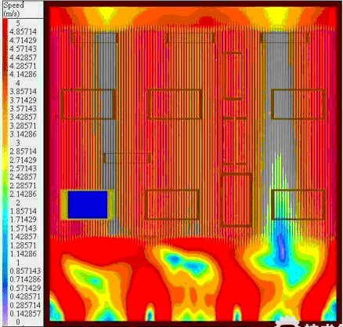Image resolution: width=343 pixels, height=327 pixels.
Task: Select legend value 2.28571
Action: [23, 186]
